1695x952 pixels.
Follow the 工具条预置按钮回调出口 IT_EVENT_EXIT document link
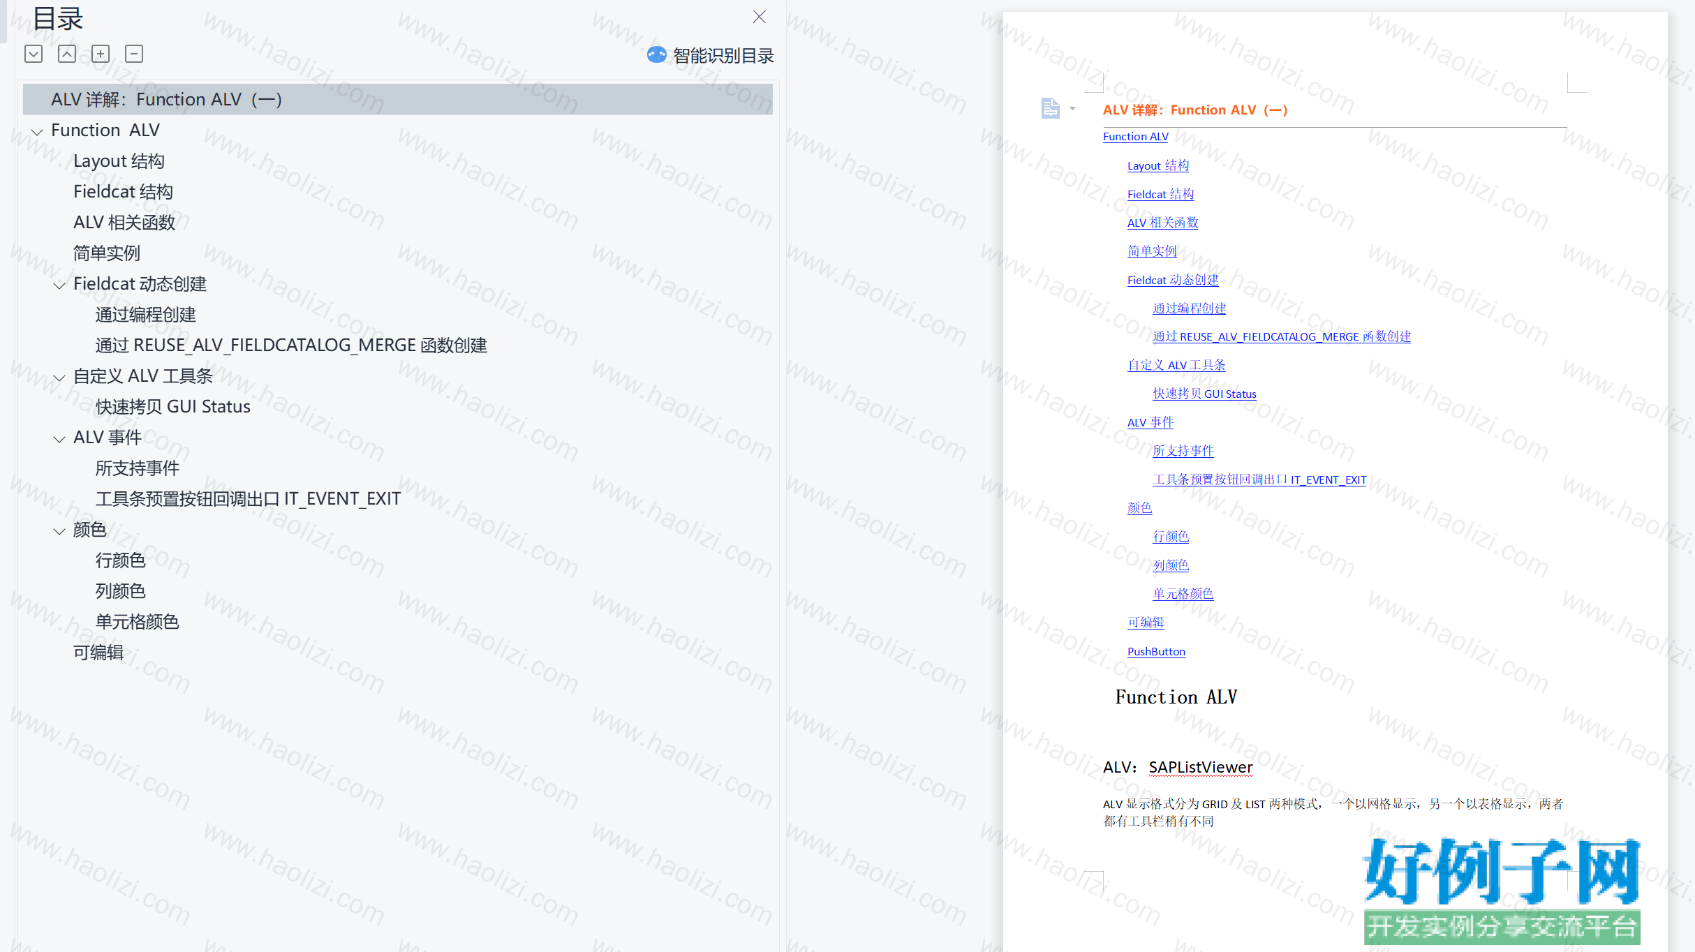tap(1259, 479)
